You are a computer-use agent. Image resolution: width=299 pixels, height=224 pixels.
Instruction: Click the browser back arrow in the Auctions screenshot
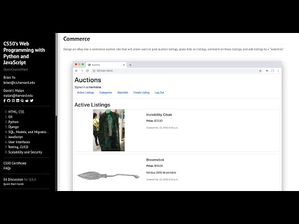tap(77, 71)
